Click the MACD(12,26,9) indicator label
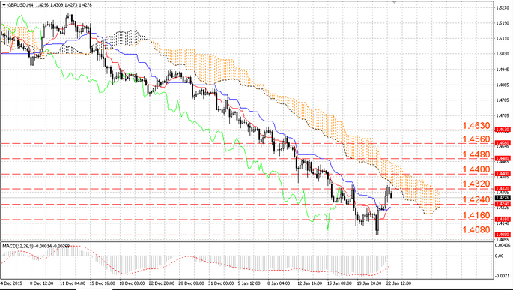The width and height of the screenshot is (513, 290). (18, 246)
